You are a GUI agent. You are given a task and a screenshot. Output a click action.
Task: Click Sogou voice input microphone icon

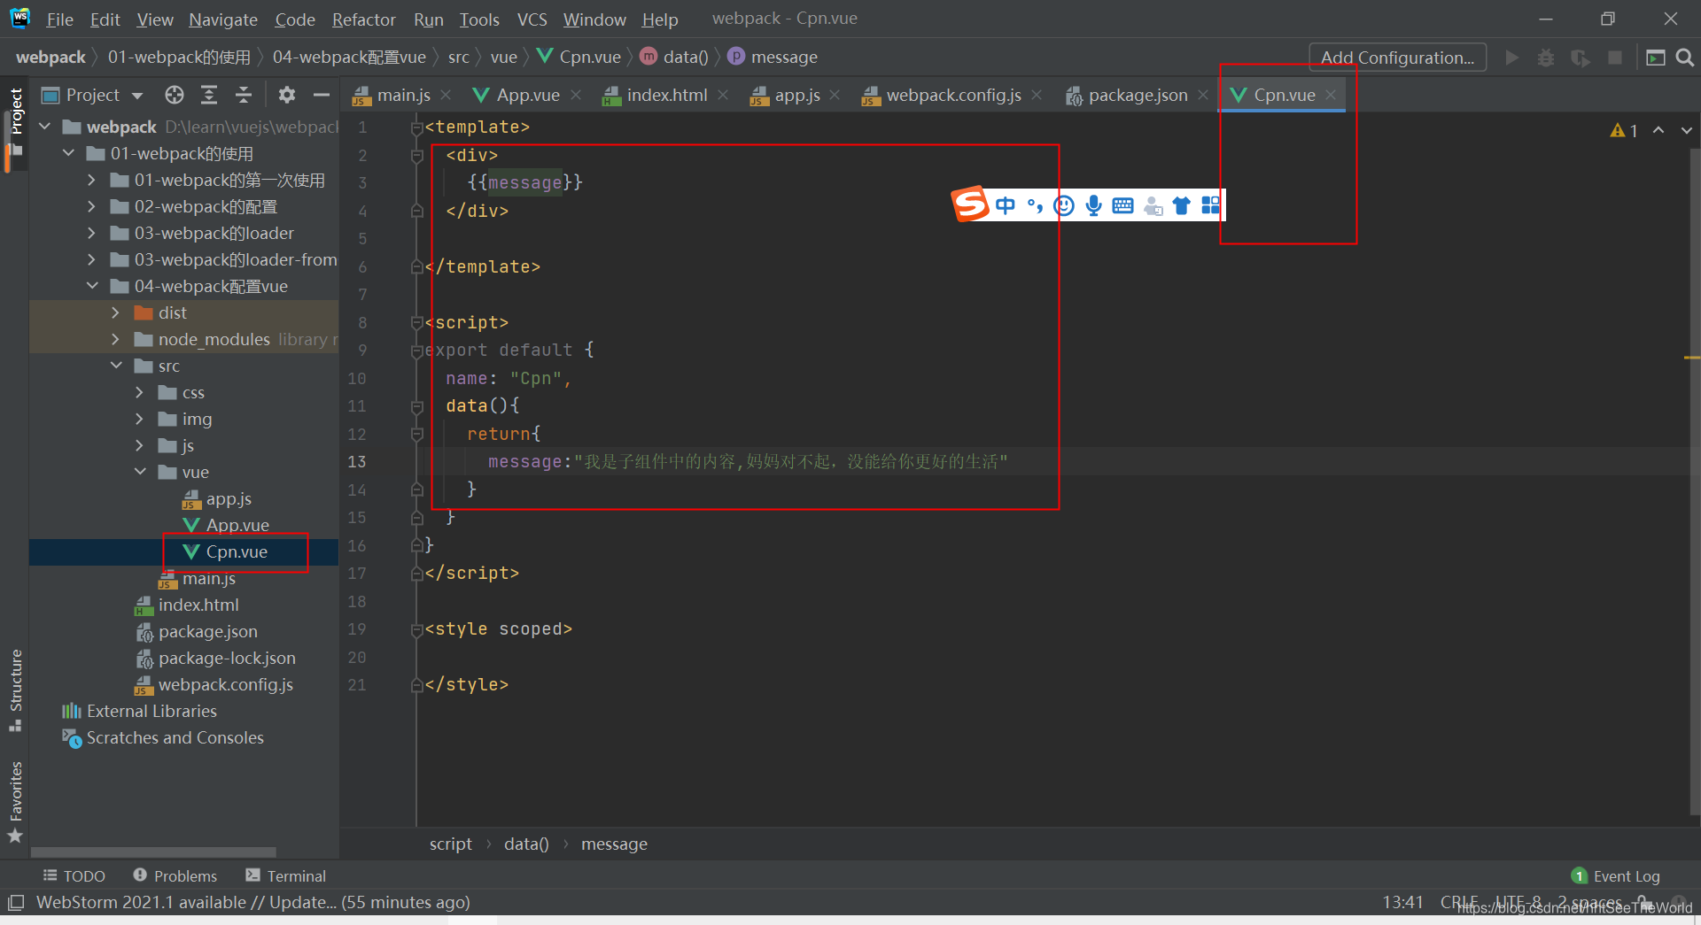tap(1094, 205)
